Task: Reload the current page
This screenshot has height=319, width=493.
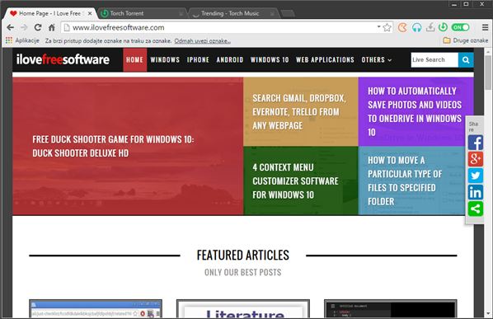Action: [38, 28]
